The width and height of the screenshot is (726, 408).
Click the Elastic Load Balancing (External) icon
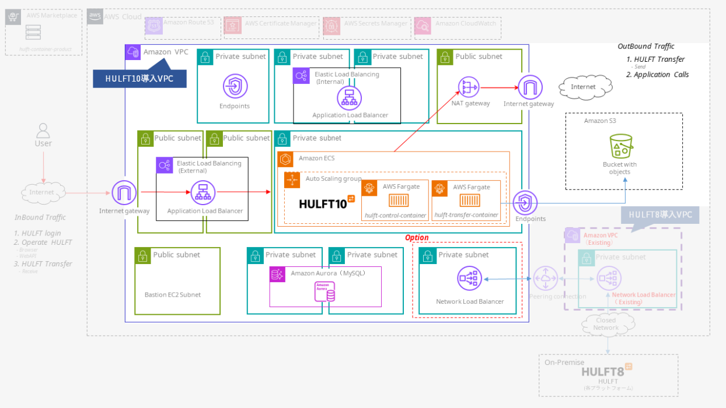[165, 165]
